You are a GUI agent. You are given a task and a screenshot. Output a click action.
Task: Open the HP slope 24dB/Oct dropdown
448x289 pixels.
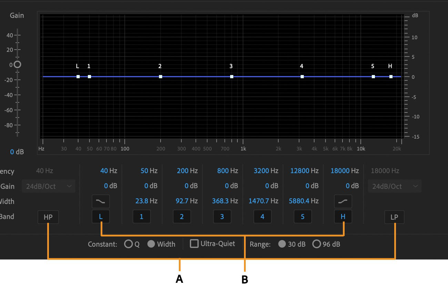pyautogui.click(x=48, y=186)
